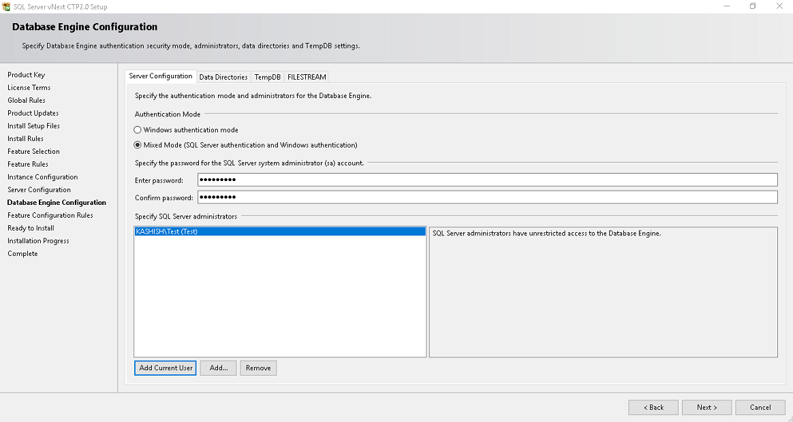Click Complete step in sidebar
This screenshot has height=422, width=793.
(22, 254)
